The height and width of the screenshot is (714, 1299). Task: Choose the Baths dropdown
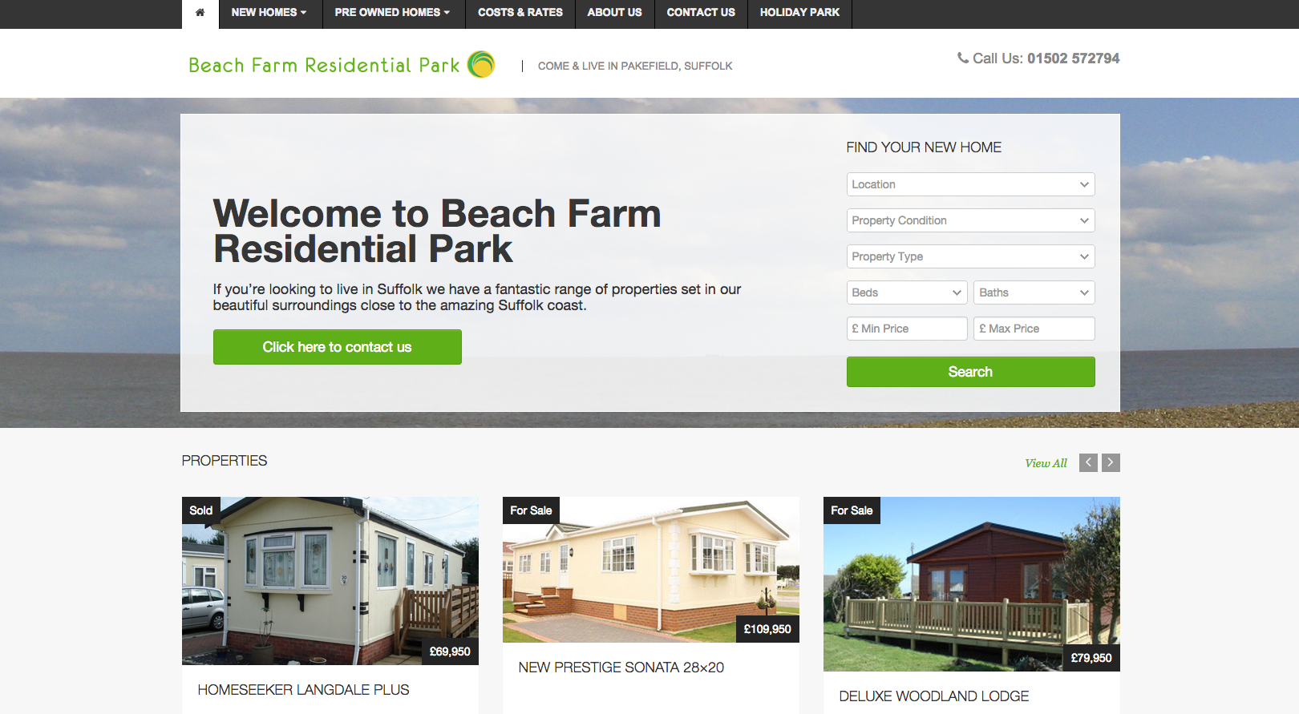(1034, 292)
